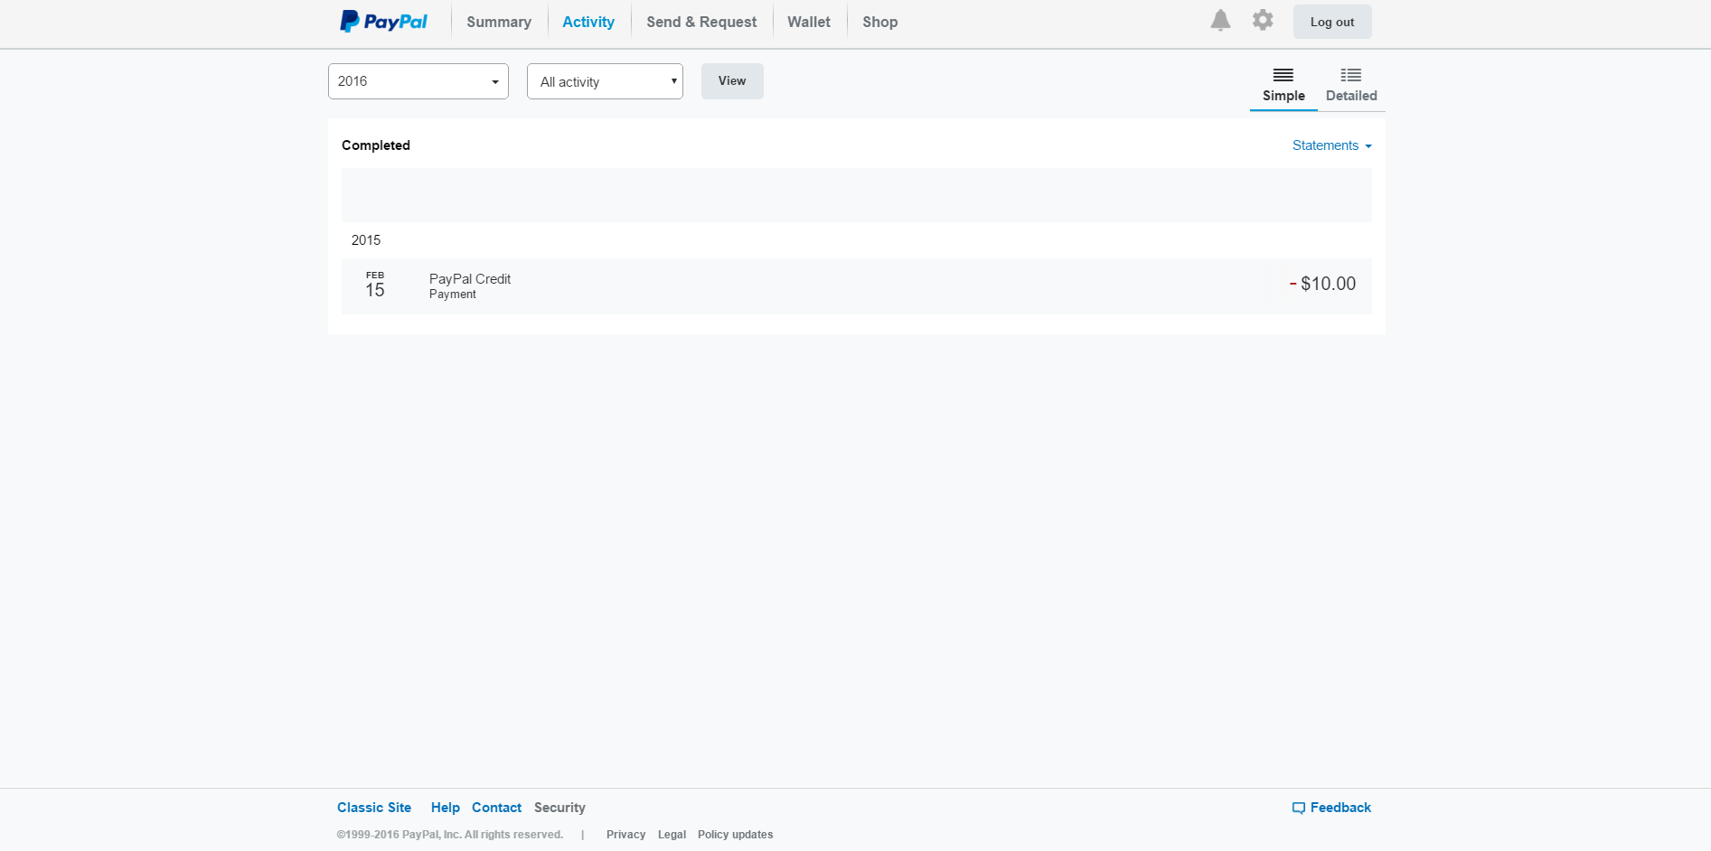Switch to Detailed view

click(1351, 85)
